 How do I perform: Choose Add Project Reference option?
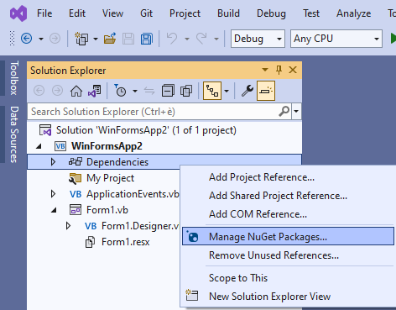point(262,177)
